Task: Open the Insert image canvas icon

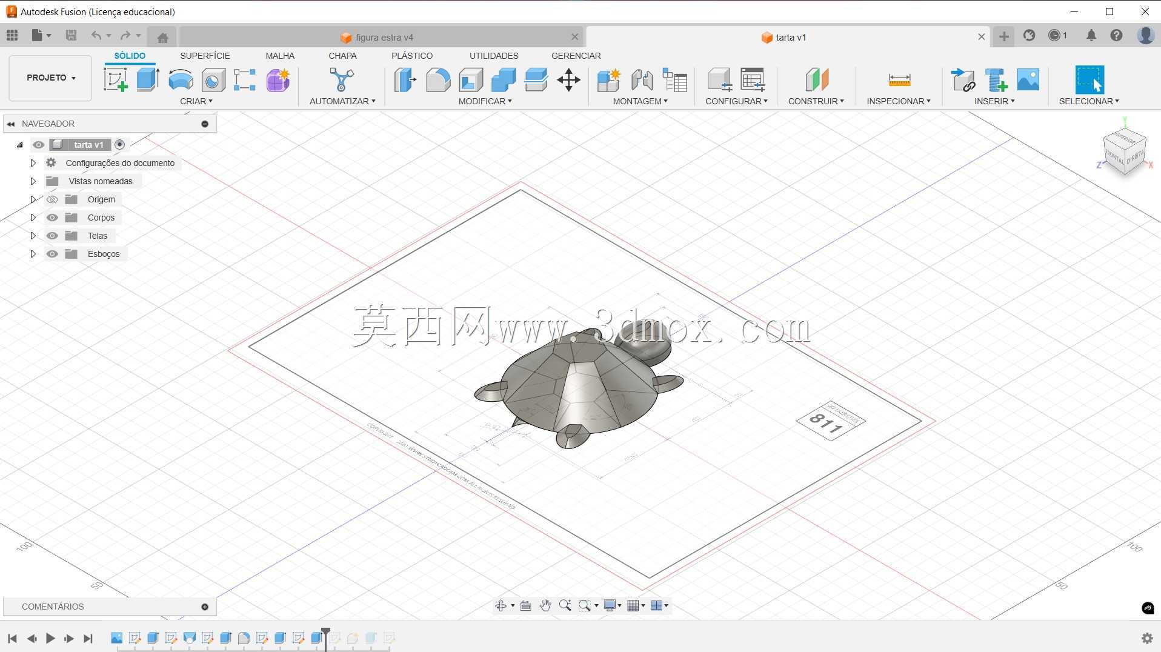Action: (x=1028, y=80)
